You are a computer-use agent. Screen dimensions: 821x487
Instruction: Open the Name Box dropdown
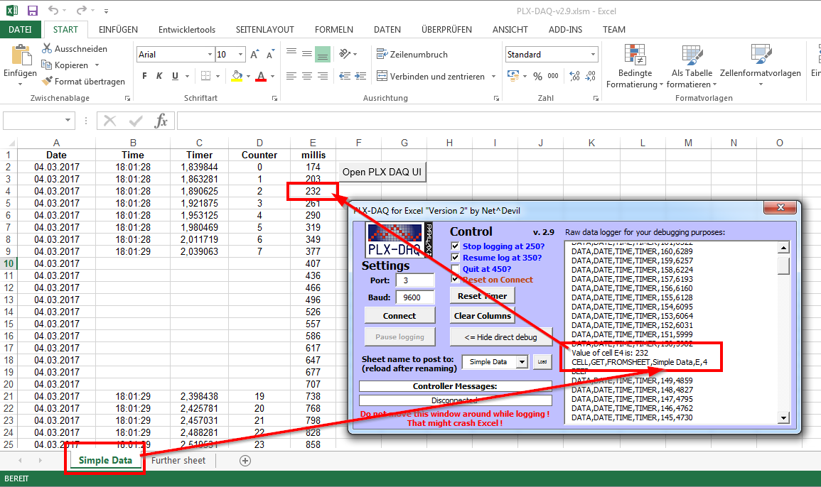(68, 121)
